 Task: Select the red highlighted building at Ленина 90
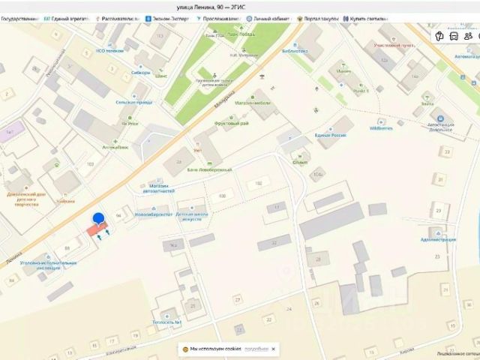(97, 229)
